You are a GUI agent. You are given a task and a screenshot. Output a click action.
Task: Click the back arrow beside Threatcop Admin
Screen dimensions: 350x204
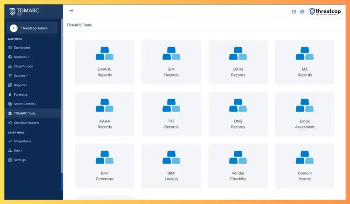(14, 28)
